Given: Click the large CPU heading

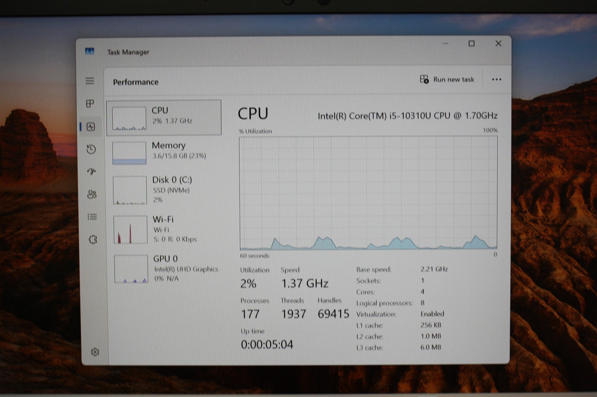Looking at the screenshot, I should coord(253,113).
